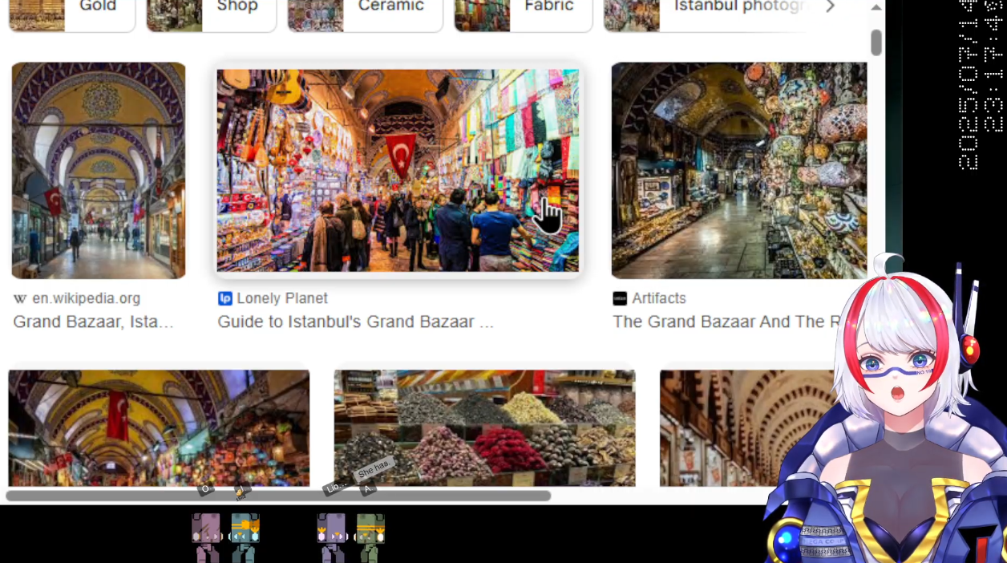Click the Fabric chip thumbnail image
Image resolution: width=1007 pixels, height=563 pixels.
[x=482, y=14]
